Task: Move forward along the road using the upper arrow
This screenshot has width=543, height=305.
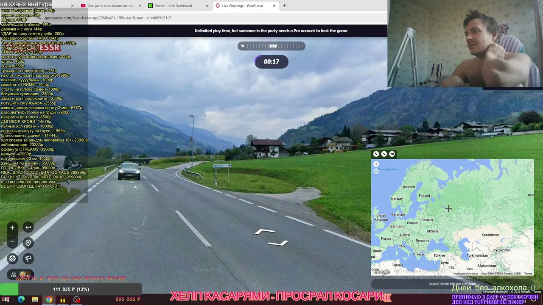Action: tap(265, 231)
